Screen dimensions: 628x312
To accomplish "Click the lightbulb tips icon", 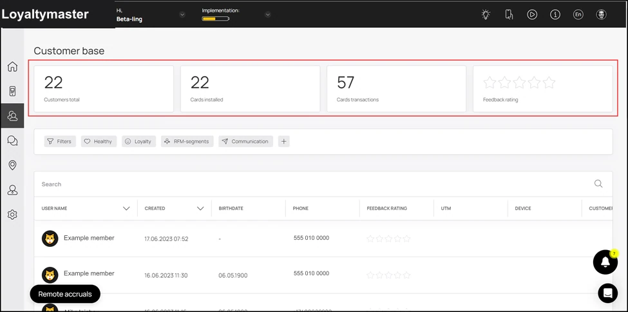I will click(x=486, y=14).
